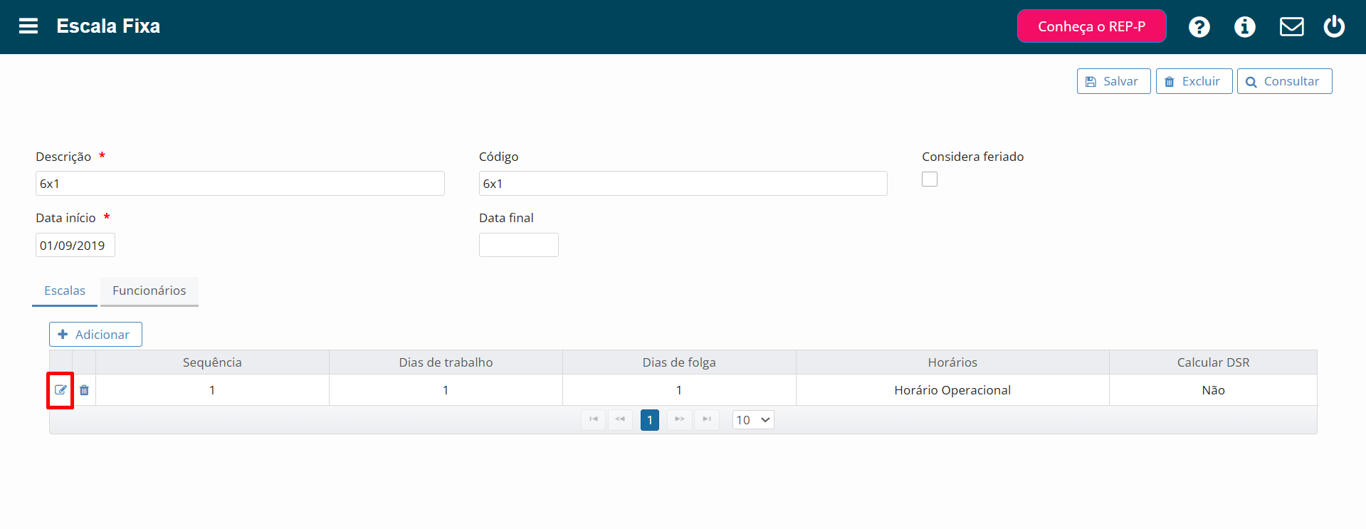Click the Calcular DSR column header
Image resolution: width=1366 pixels, height=529 pixels.
click(1213, 362)
